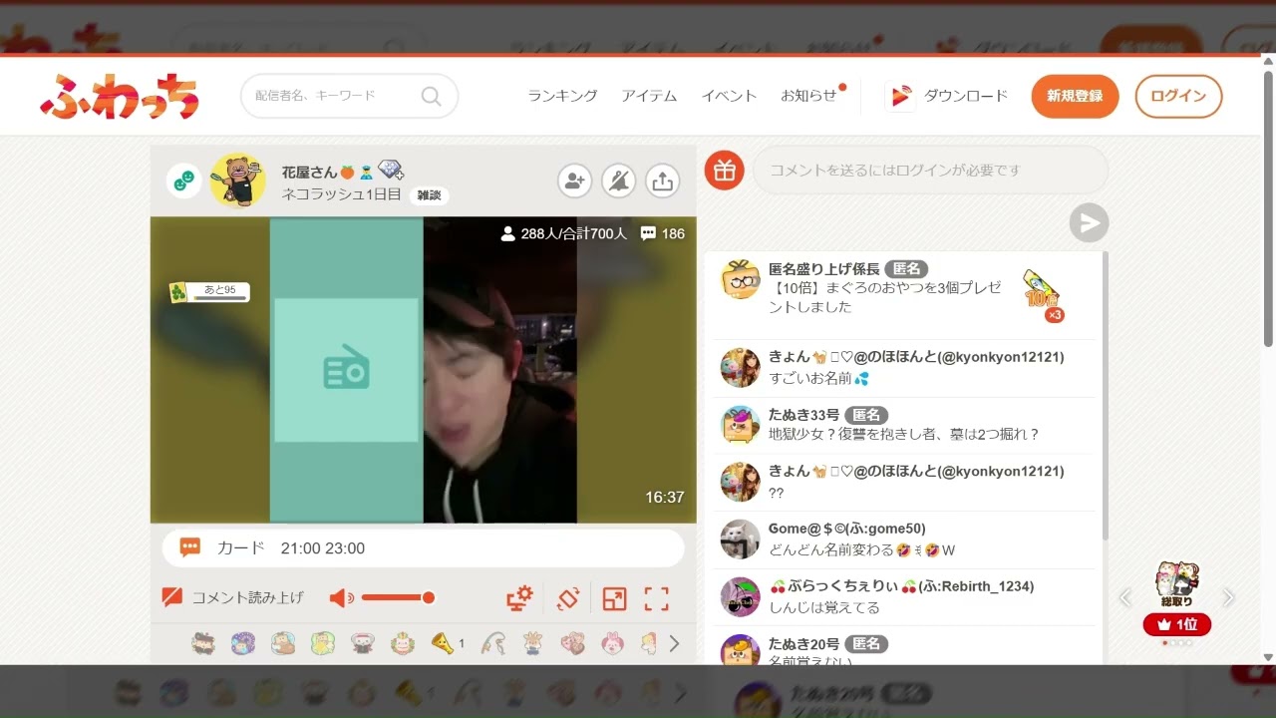The width and height of the screenshot is (1276, 718).
Task: Select the first gift item sticker
Action: pos(203,643)
